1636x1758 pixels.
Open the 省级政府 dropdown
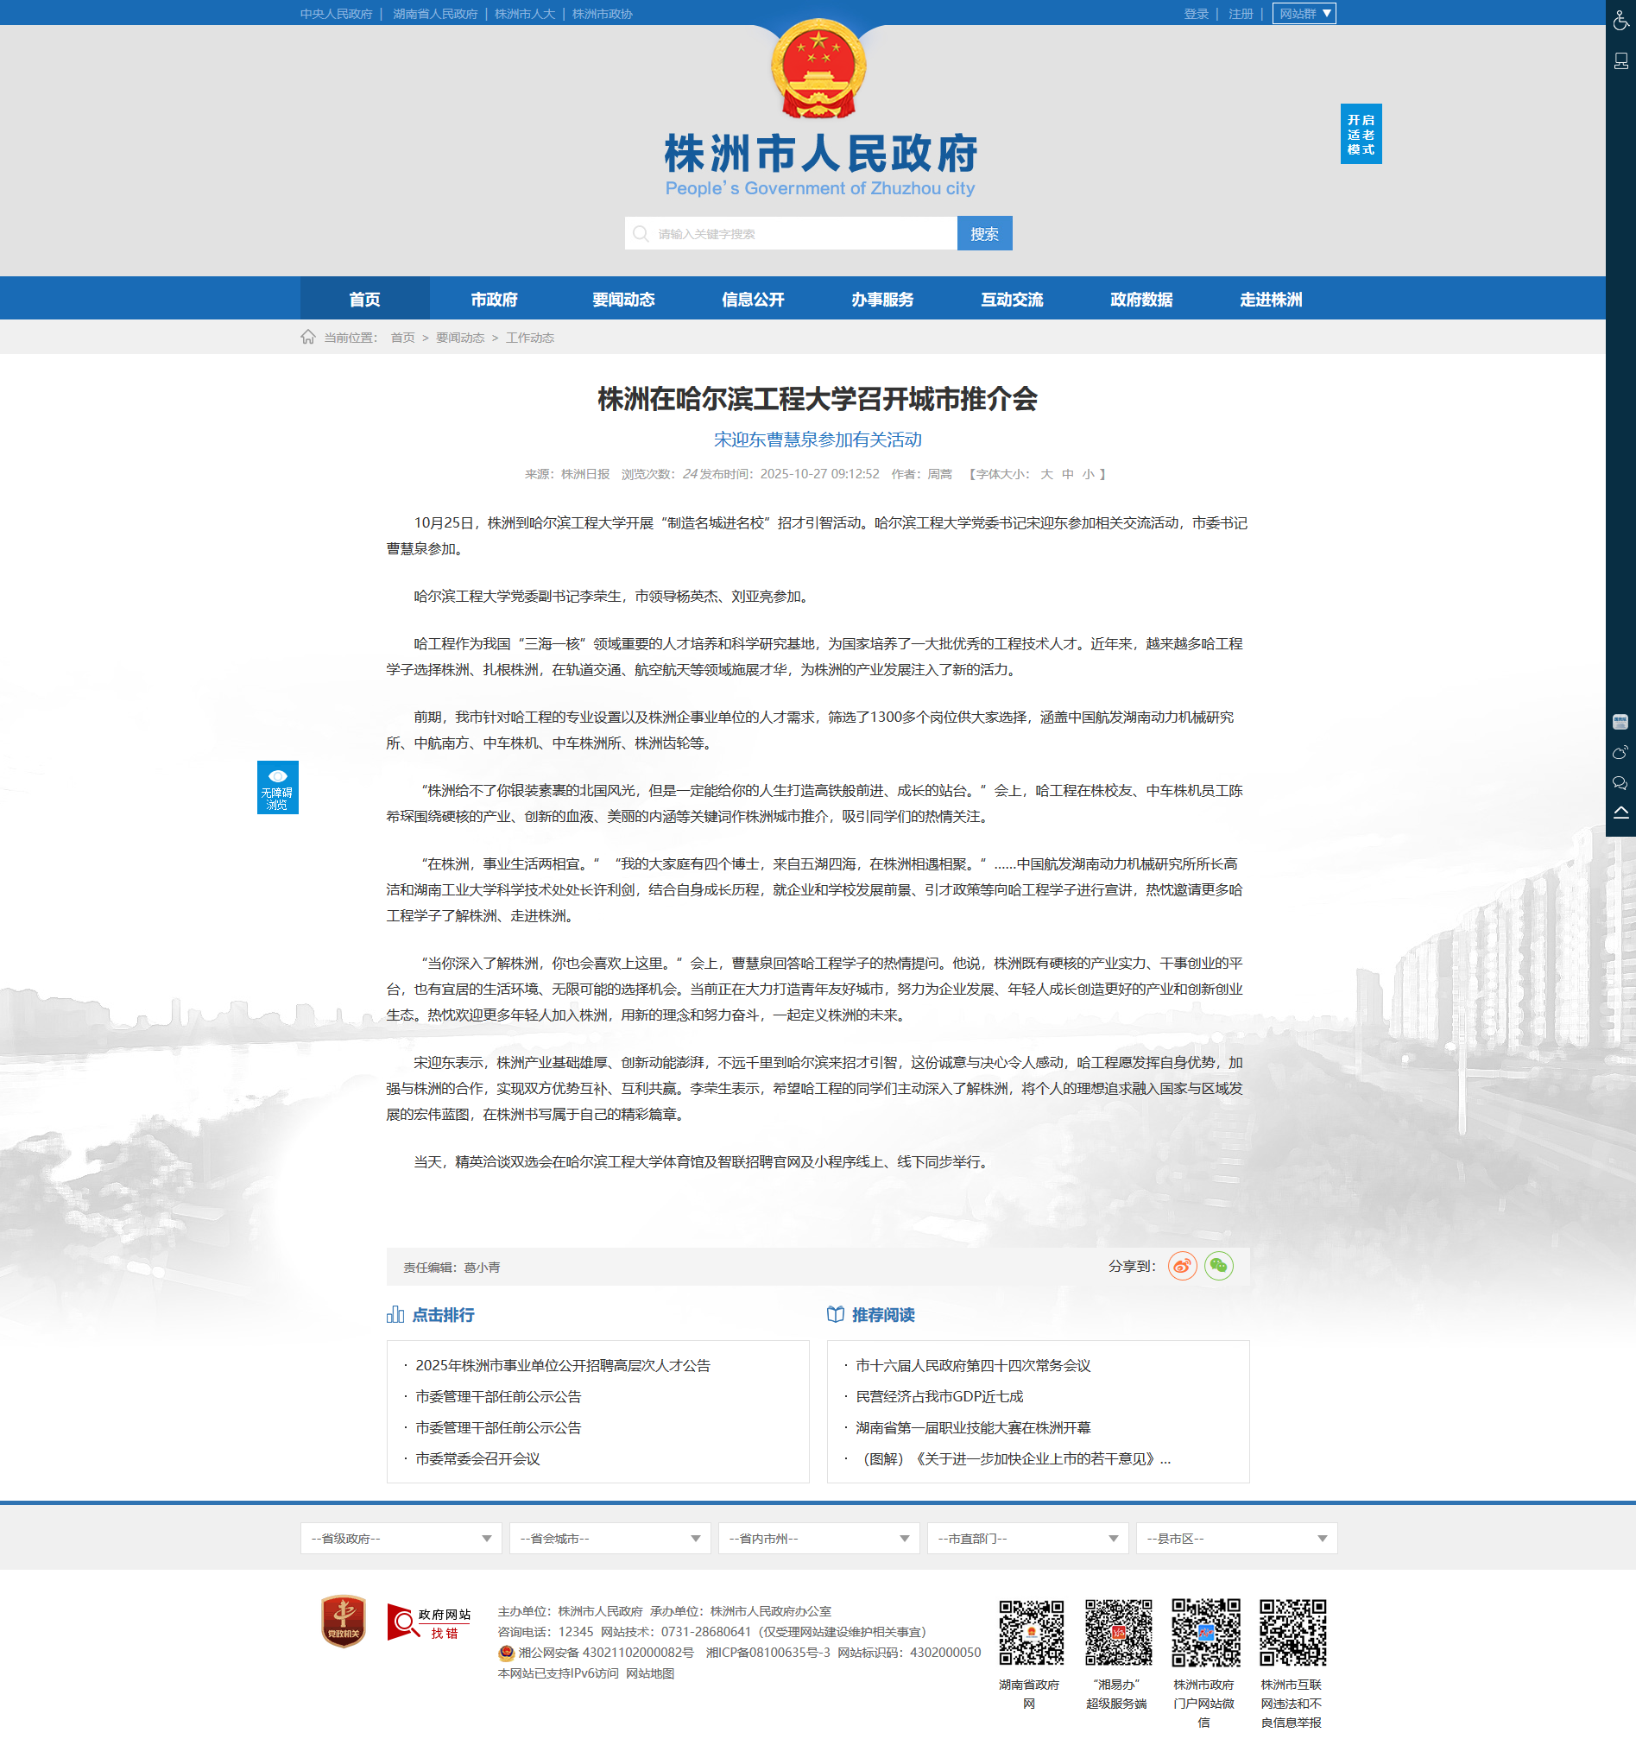401,1538
